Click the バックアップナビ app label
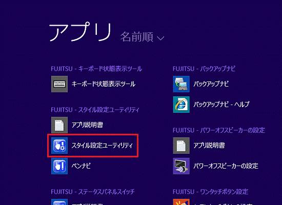 [x=211, y=84]
